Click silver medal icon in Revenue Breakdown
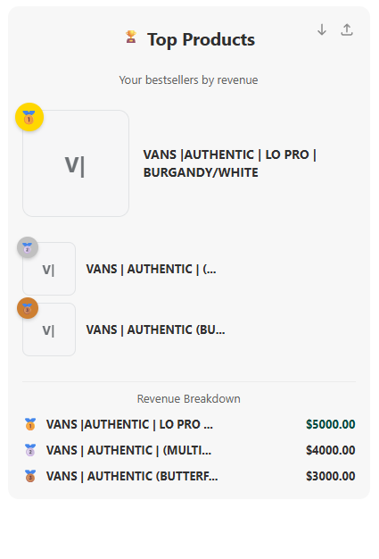 click(30, 450)
